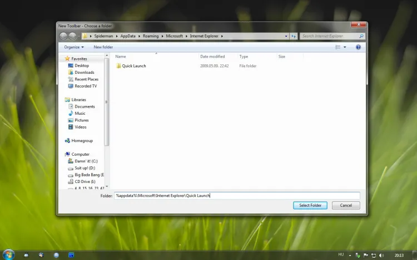Click the Favorites star icon
Viewport: 417px width, 260px height.
click(x=67, y=59)
